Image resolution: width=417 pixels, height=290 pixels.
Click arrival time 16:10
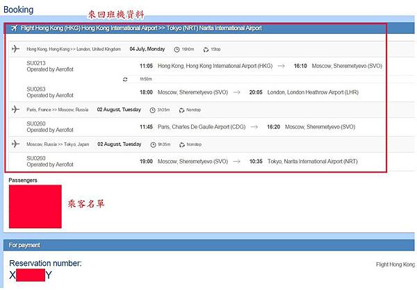tap(300, 66)
